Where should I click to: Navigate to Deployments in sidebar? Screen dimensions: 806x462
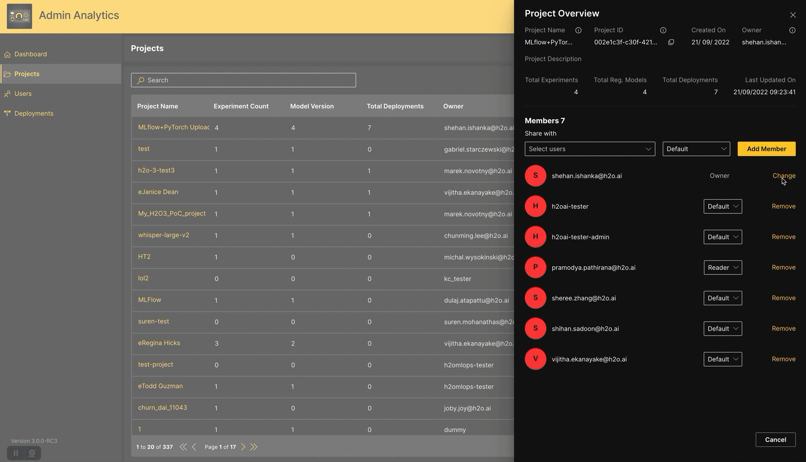coord(34,113)
